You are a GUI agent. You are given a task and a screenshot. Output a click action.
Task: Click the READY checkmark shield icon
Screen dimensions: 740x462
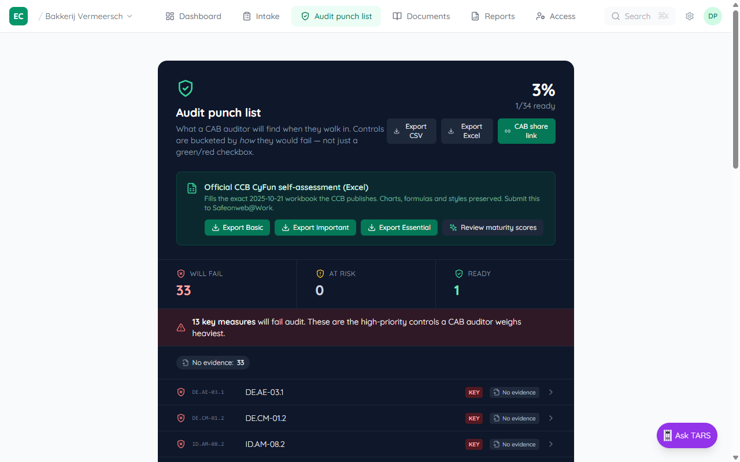click(x=458, y=273)
